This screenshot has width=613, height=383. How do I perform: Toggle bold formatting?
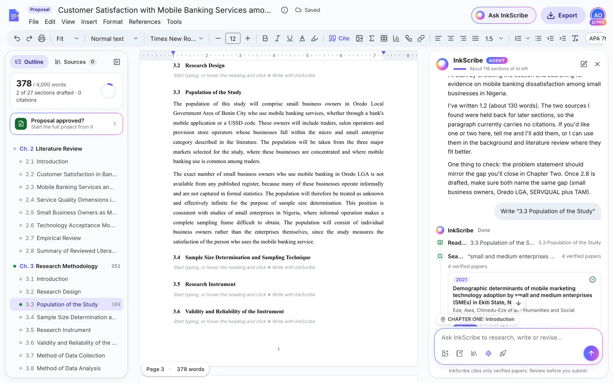[x=265, y=38]
